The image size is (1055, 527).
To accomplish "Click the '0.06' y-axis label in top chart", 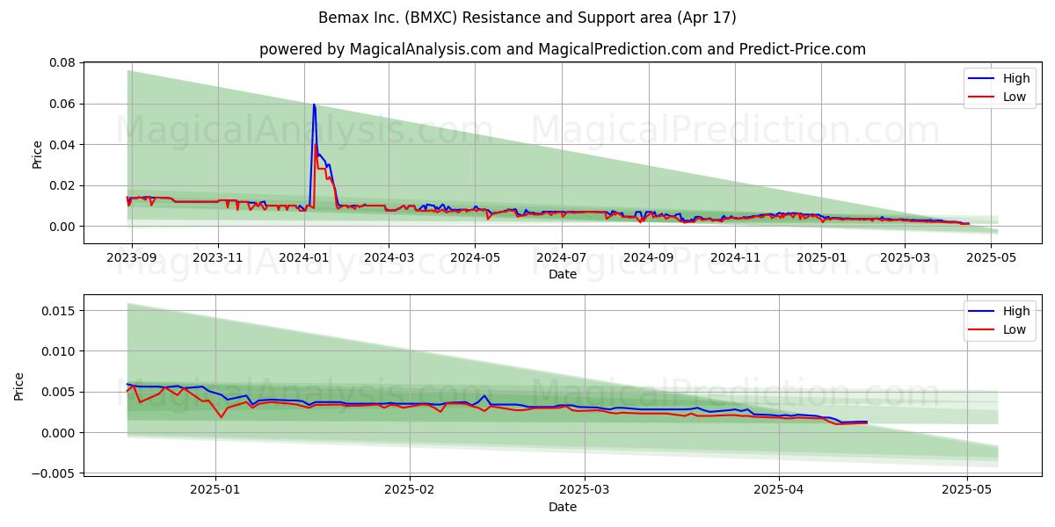I will [62, 104].
